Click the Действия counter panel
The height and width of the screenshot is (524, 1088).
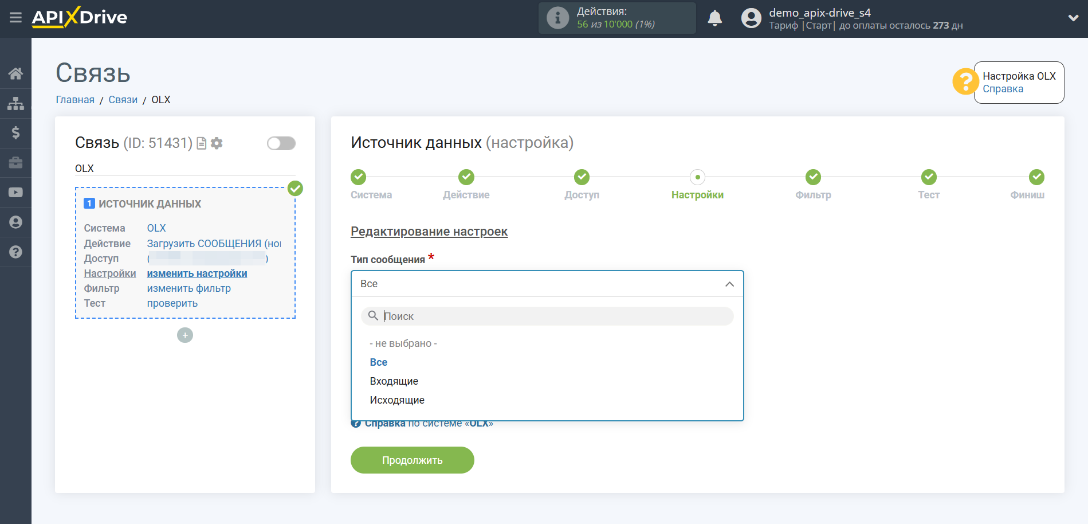coord(617,18)
